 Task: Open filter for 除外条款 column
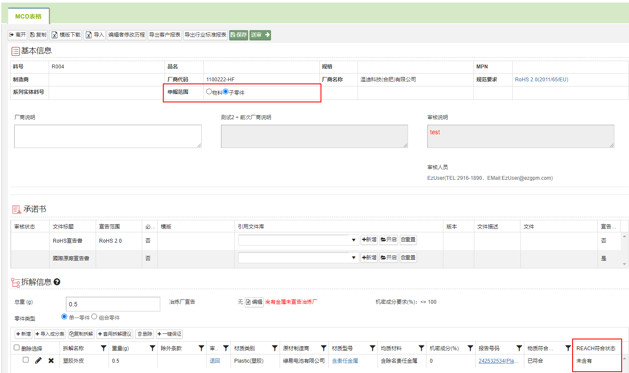[x=201, y=348]
